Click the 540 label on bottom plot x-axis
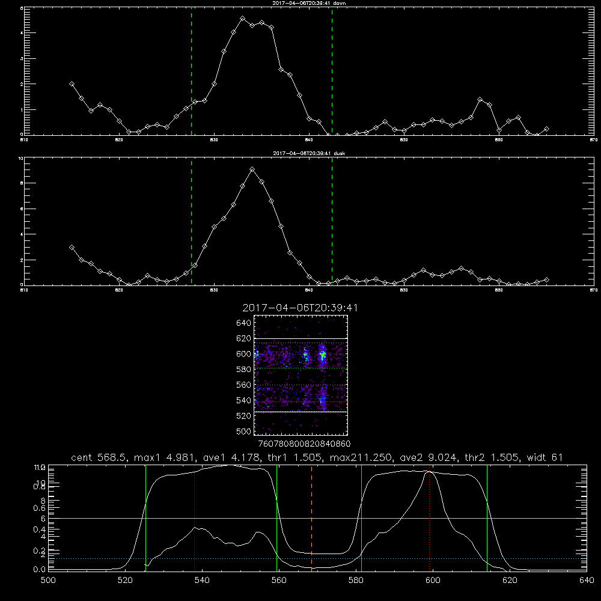Image resolution: width=601 pixels, height=601 pixels. pos(202,581)
